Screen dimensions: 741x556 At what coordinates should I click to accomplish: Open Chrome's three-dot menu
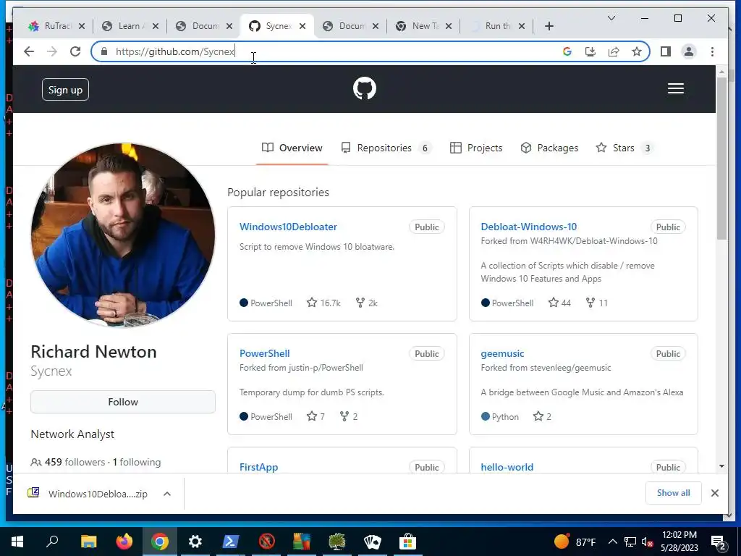pos(712,51)
